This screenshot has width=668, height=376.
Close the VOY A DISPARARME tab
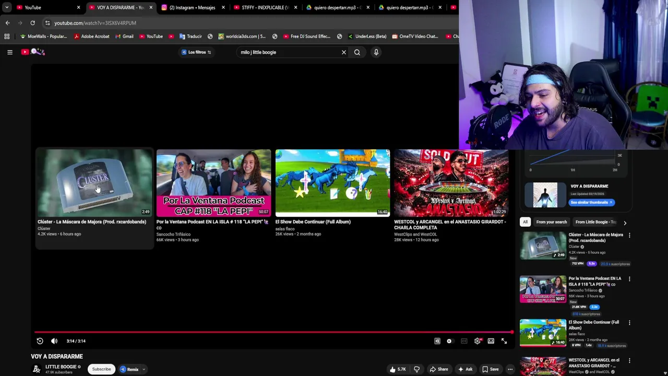151,7
